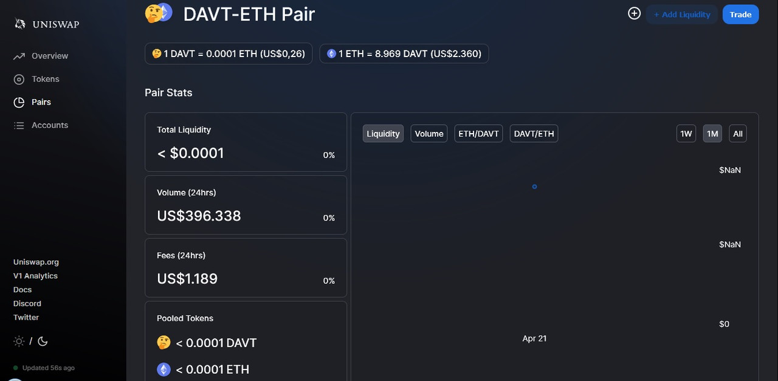778x381 pixels.
Task: Click thinking-face icon in DAVT price pill
Action: [157, 53]
